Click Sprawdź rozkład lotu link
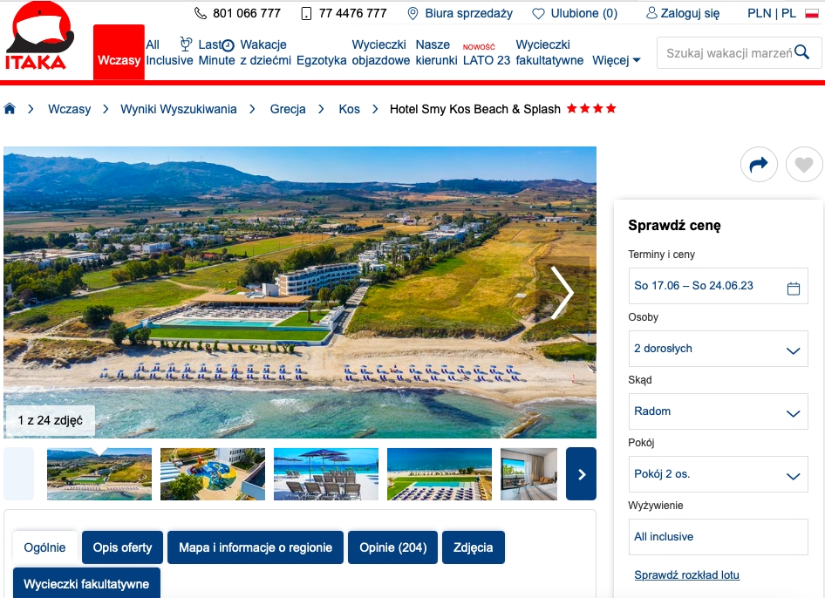This screenshot has width=825, height=598. tap(686, 574)
